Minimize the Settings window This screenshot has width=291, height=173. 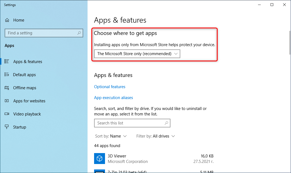[259, 5]
